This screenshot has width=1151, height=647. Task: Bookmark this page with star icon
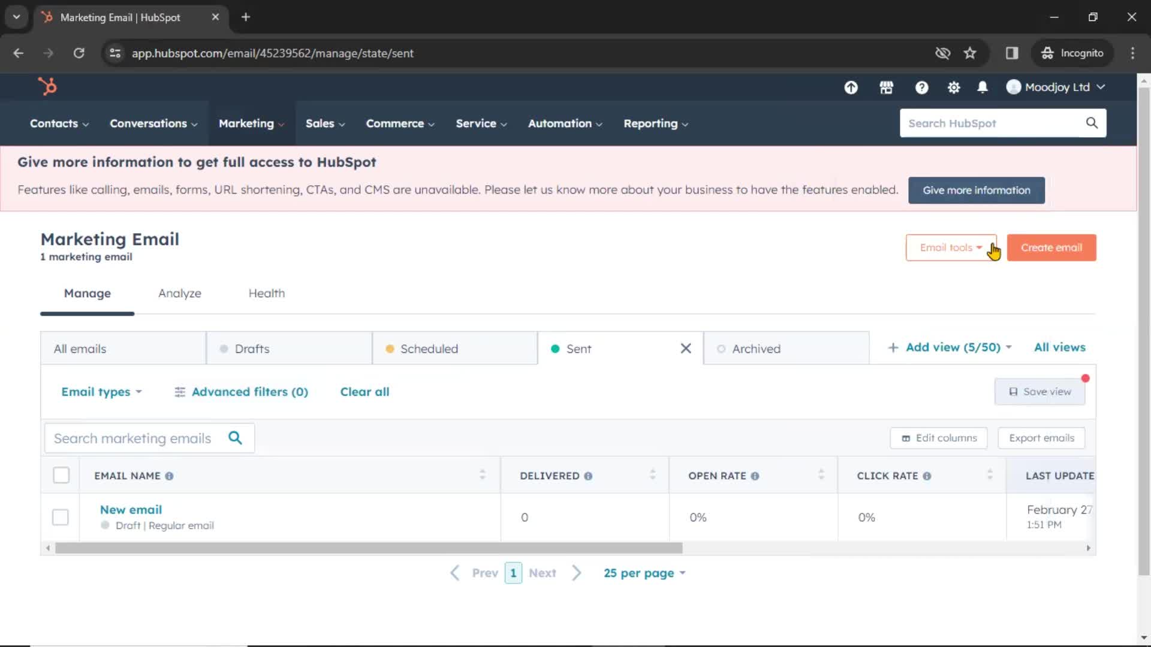970,53
